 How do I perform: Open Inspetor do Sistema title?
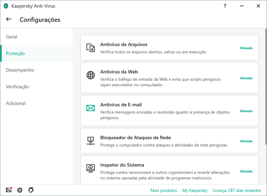pyautogui.click(x=122, y=165)
